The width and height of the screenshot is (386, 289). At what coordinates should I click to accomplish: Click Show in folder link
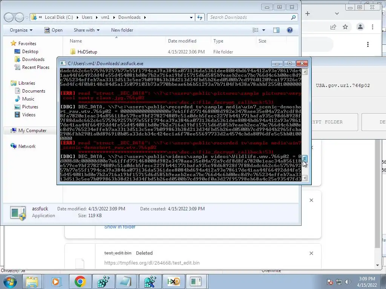(x=120, y=227)
